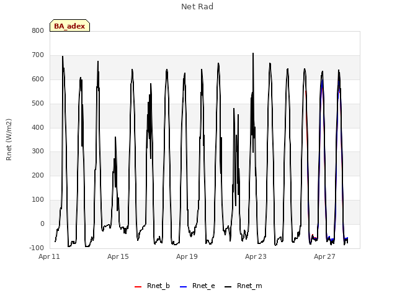The image size is (397, 298).
Task: Toggle the Rnet_m legend entry
Action: point(243,286)
